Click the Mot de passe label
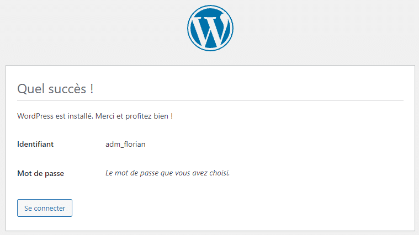Screen dimensions: 419x235 pyautogui.click(x=40, y=173)
